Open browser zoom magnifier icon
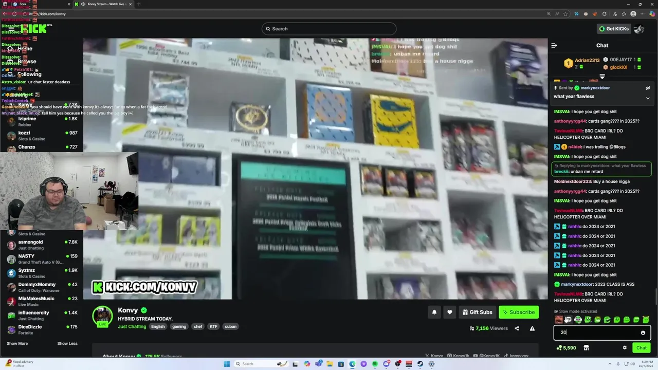This screenshot has width=658, height=370. point(549,14)
